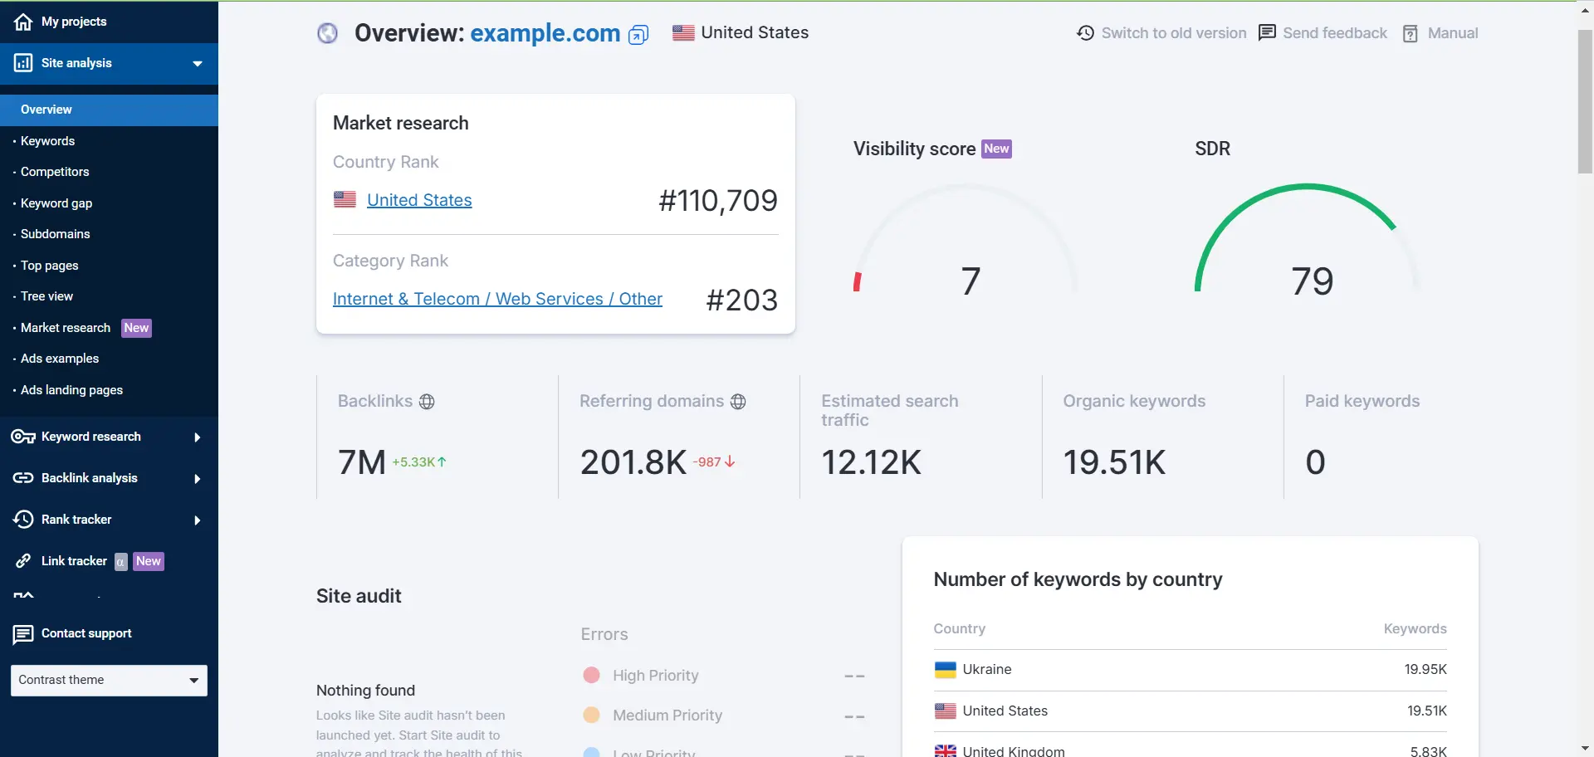The image size is (1594, 757).
Task: Open example.com in new tab via external link icon
Action: pyautogui.click(x=638, y=34)
